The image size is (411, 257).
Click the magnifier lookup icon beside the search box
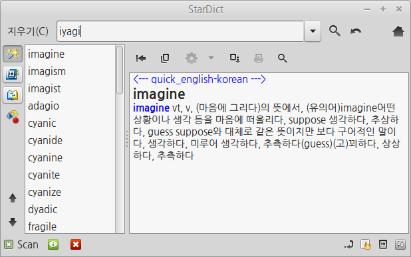(335, 31)
